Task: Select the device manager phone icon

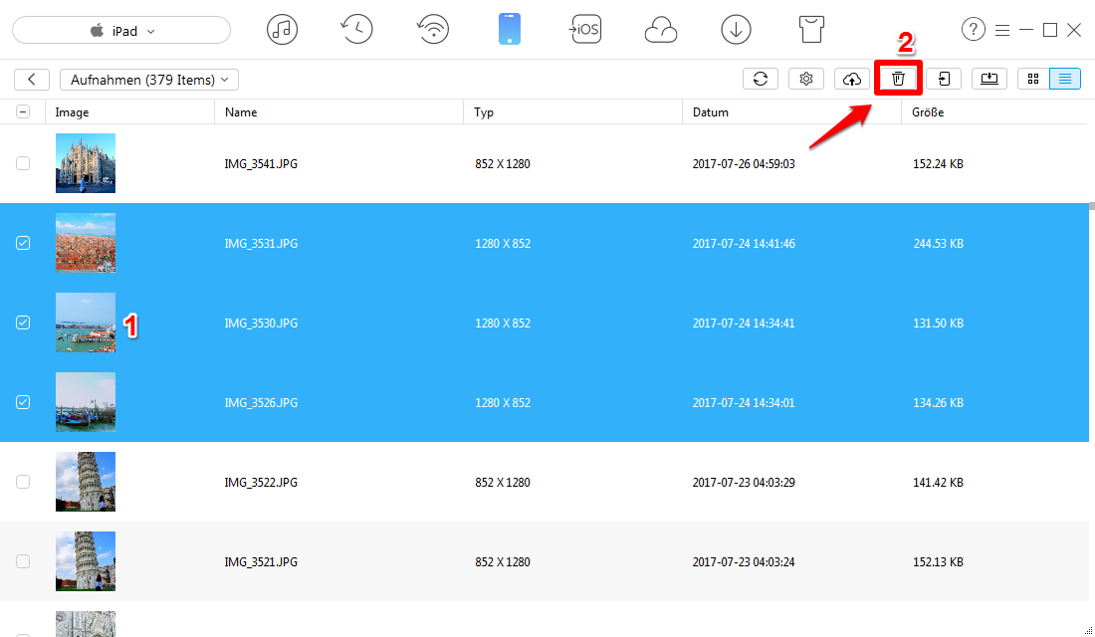Action: (x=510, y=30)
